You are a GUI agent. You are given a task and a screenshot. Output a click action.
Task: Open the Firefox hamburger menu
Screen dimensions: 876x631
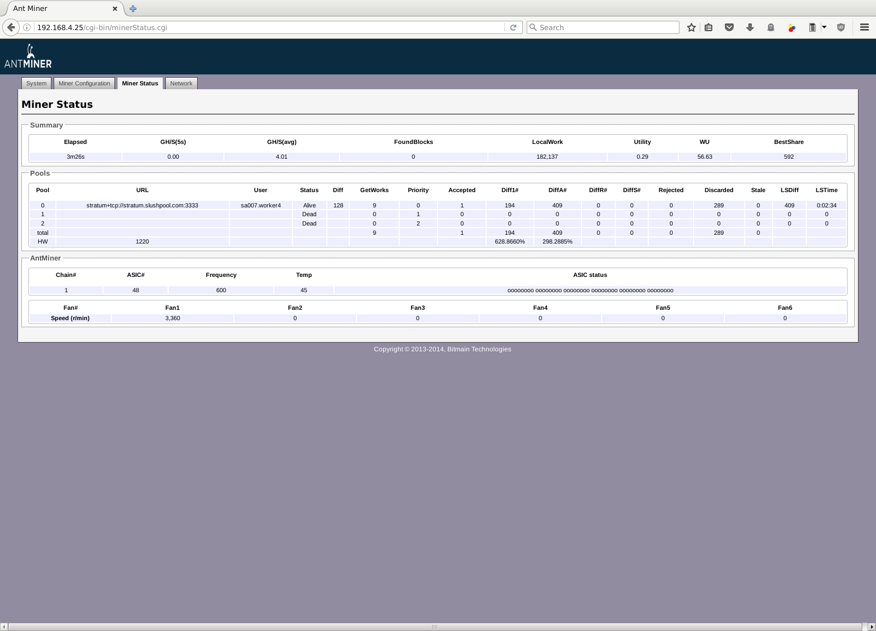tap(865, 27)
